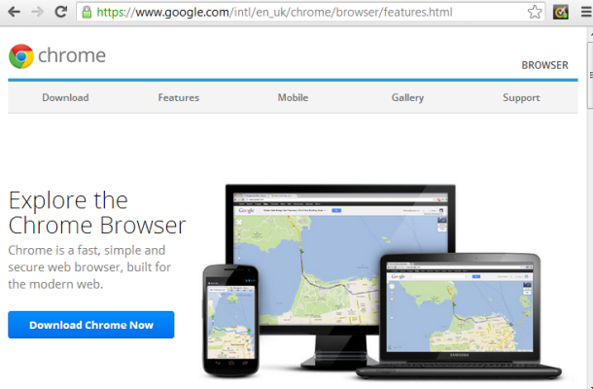The image size is (593, 389).
Task: Reload the page with the refresh icon
Action: (x=60, y=12)
